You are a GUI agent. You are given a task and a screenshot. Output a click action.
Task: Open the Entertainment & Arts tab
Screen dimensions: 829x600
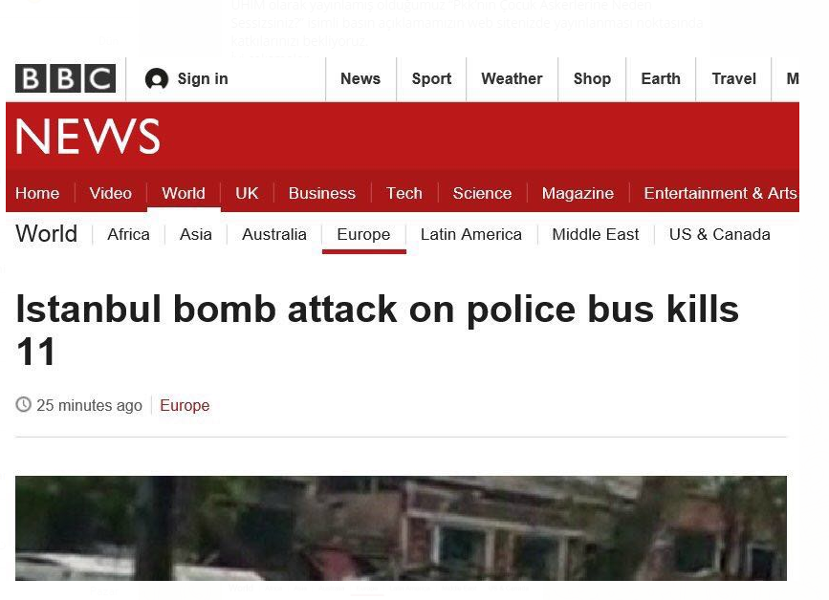pyautogui.click(x=721, y=193)
